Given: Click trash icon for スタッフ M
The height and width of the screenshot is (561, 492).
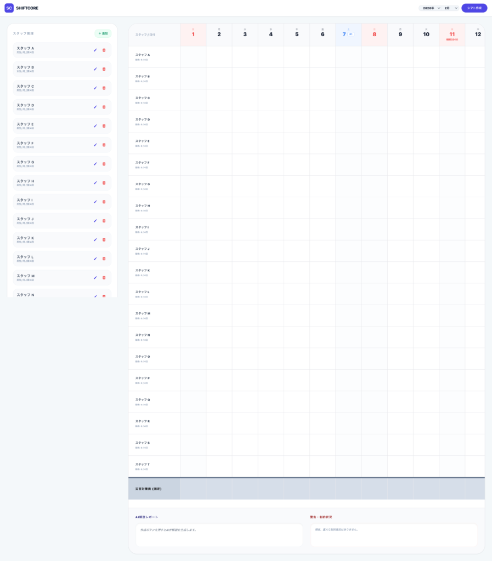Looking at the screenshot, I should pyautogui.click(x=104, y=278).
